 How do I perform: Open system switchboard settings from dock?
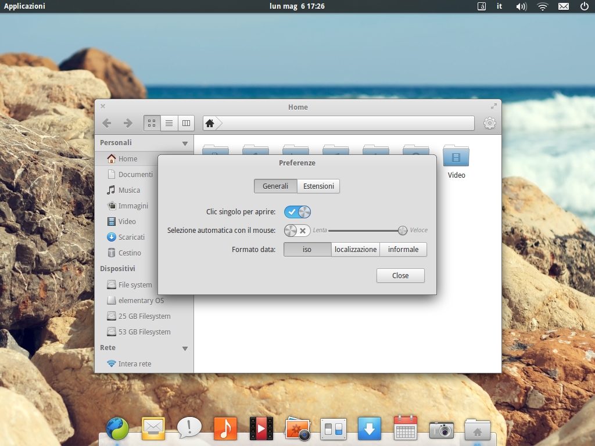(x=334, y=429)
